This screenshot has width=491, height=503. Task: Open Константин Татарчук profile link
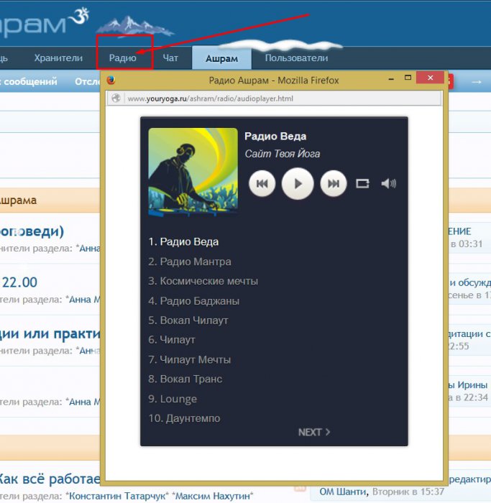point(116,496)
